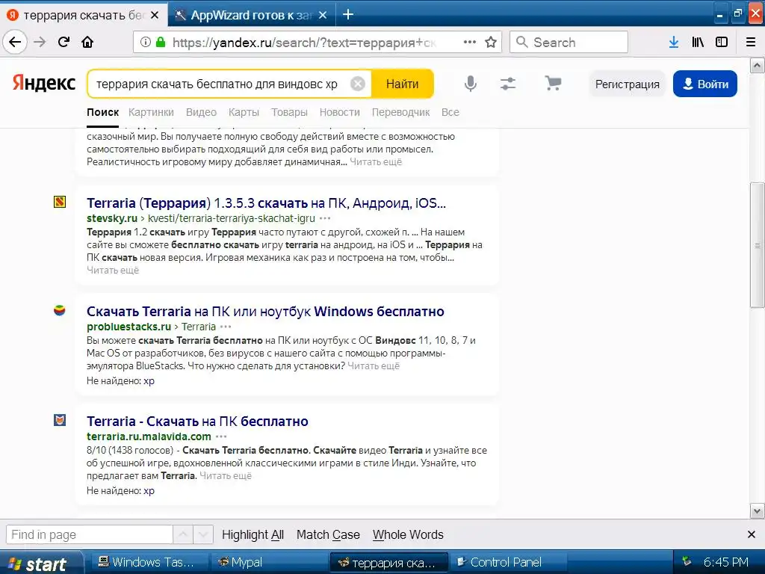Click the Яндекс logo
Image resolution: width=765 pixels, height=574 pixels.
pos(44,83)
